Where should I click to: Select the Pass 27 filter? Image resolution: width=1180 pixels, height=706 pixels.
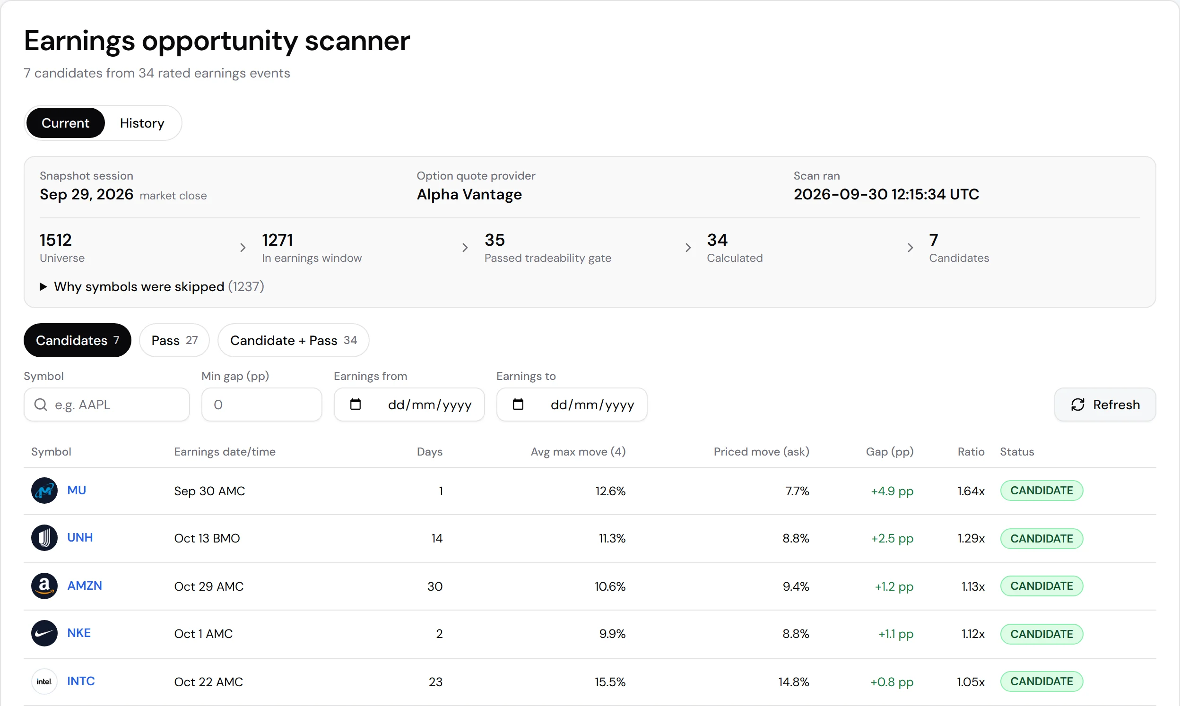point(174,340)
